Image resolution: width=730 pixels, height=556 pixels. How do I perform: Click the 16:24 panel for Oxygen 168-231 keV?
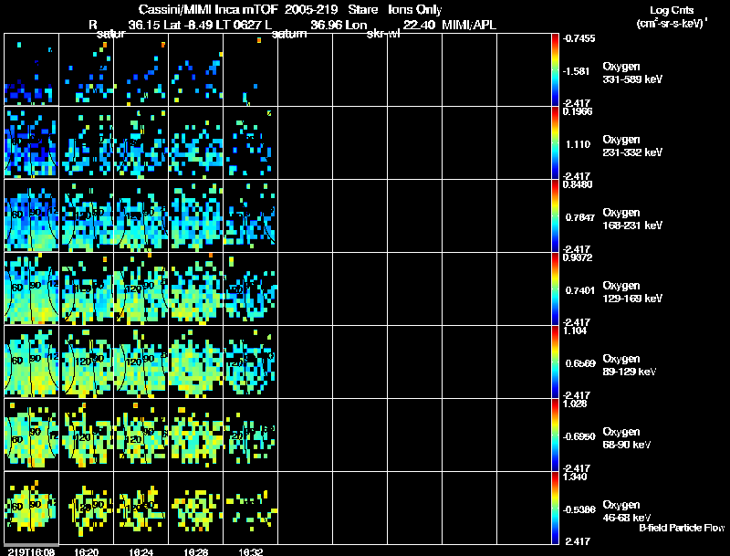coord(141,216)
